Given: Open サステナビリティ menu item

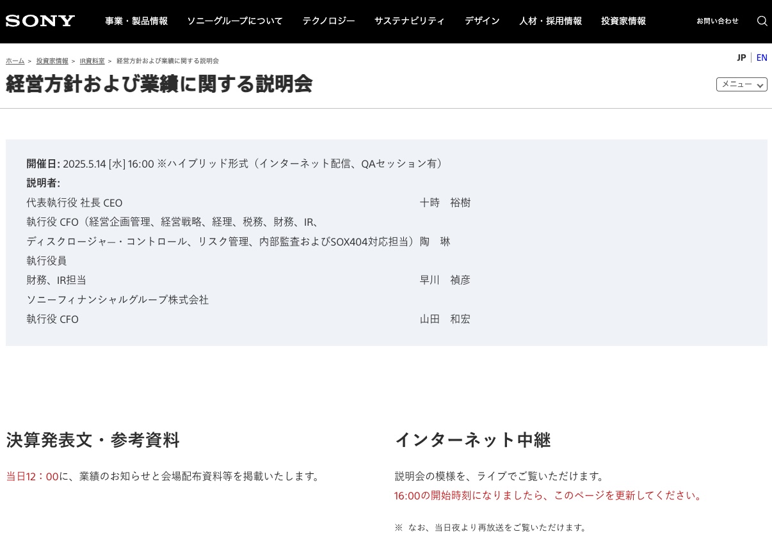Looking at the screenshot, I should coord(410,21).
